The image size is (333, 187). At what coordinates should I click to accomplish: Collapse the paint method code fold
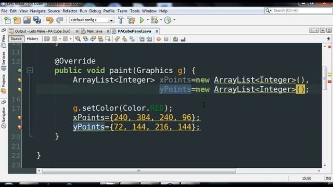click(x=30, y=71)
